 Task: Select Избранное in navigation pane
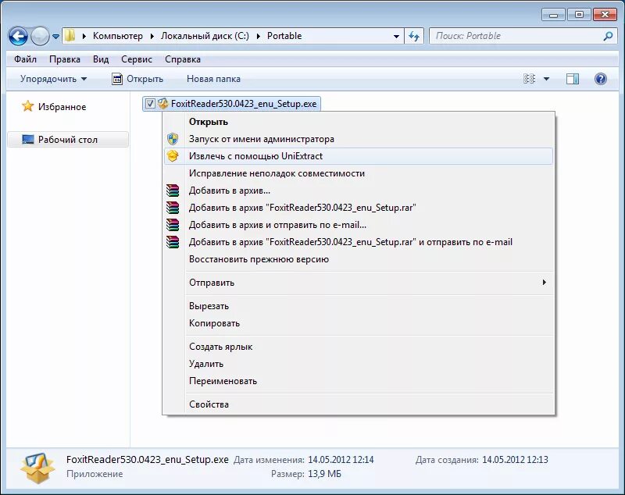pyautogui.click(x=62, y=107)
